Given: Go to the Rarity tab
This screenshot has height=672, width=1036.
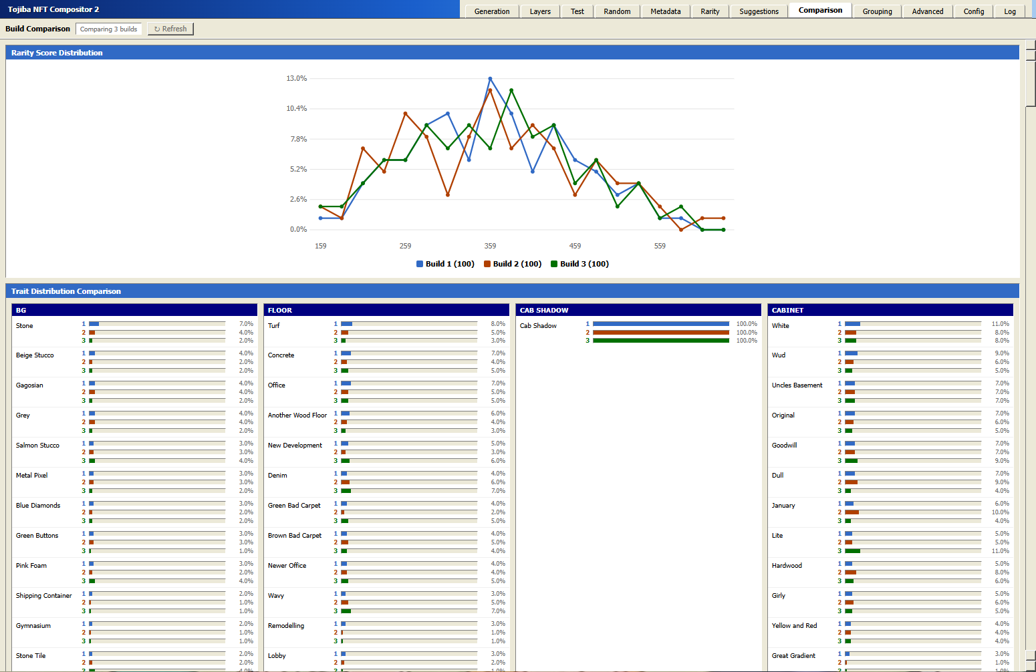Looking at the screenshot, I should (710, 11).
